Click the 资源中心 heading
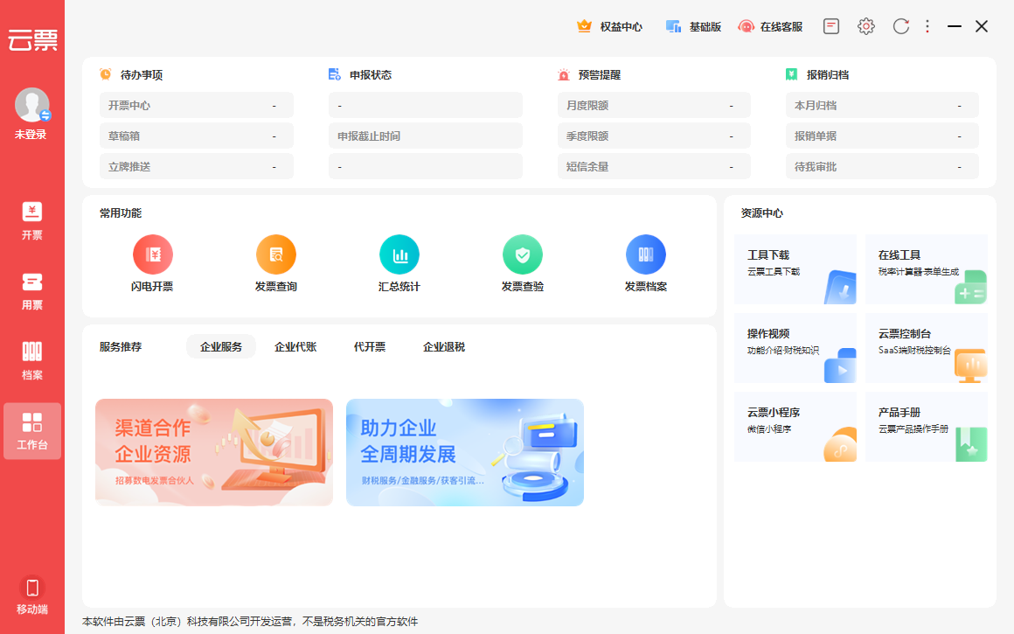The image size is (1014, 634). pyautogui.click(x=761, y=212)
